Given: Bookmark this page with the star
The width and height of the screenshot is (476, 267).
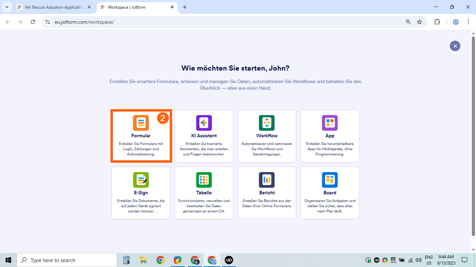Looking at the screenshot, I should pyautogui.click(x=420, y=22).
